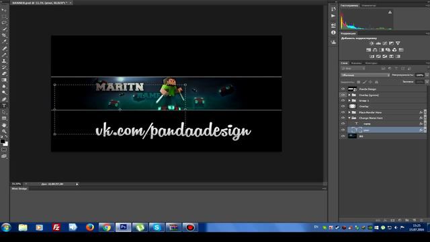Screen dimensions: 430x242
Task: Switch to the Channels tab
Action: 356,63
